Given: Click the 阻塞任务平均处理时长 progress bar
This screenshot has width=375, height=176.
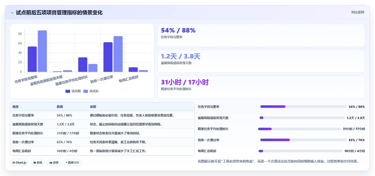Looking at the screenshot, I should [x=299, y=129].
